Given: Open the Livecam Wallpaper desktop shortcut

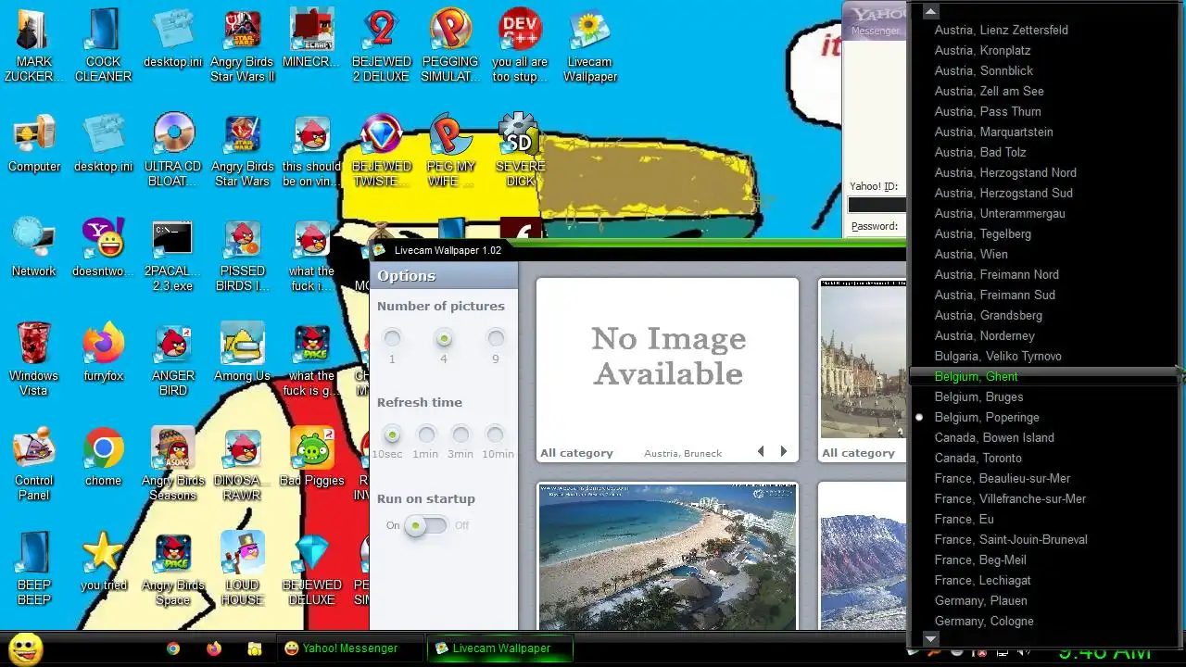Looking at the screenshot, I should [589, 46].
